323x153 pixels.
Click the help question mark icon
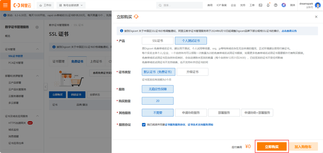click(276, 5)
